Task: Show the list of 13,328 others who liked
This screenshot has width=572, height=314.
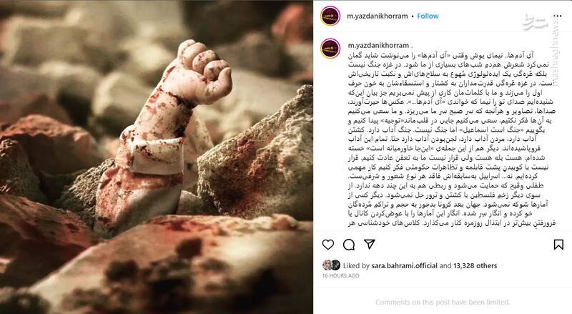Action: (475, 266)
